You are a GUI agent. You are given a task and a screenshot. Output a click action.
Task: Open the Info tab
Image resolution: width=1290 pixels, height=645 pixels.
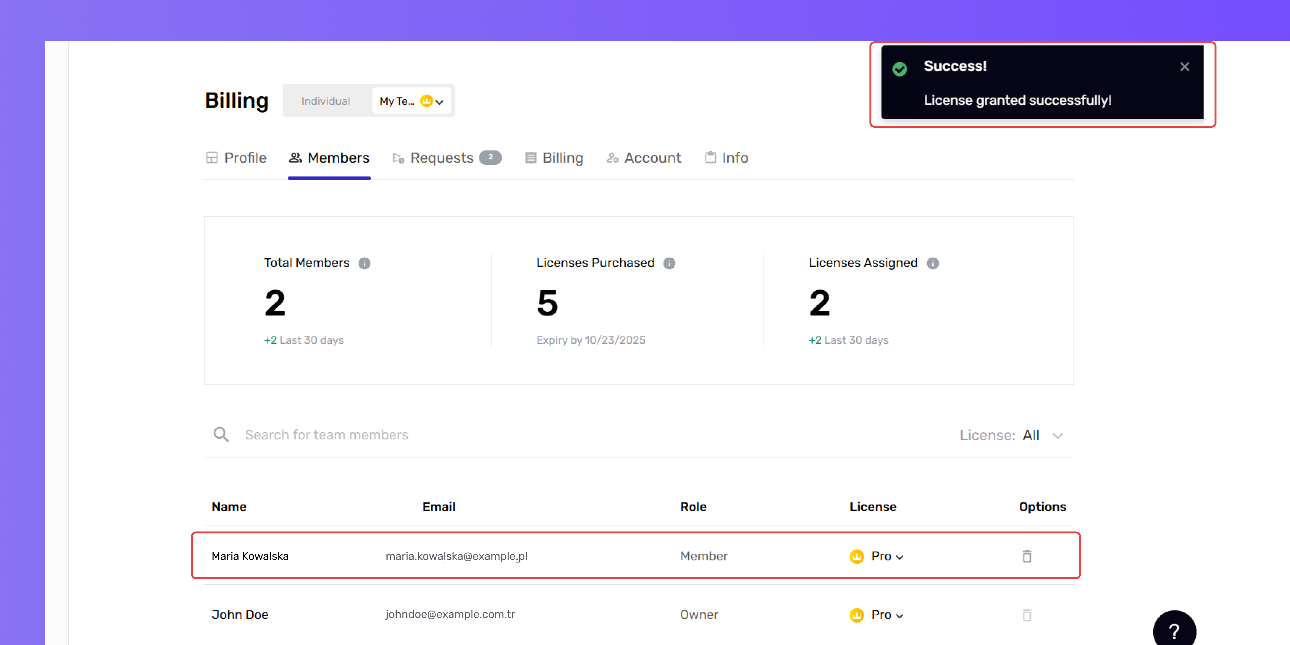[x=726, y=158]
